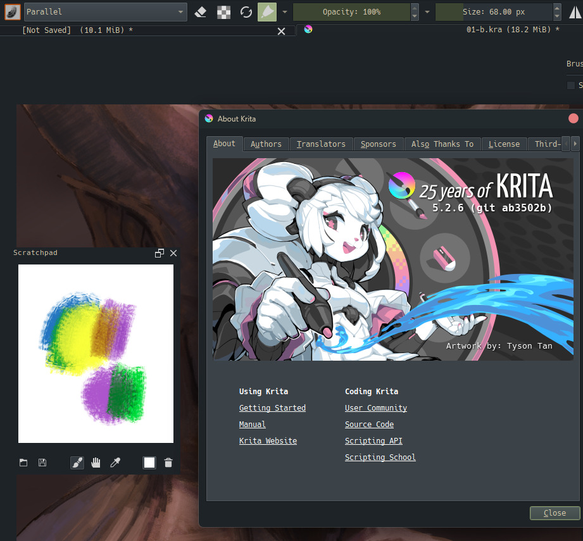Image resolution: width=583 pixels, height=541 pixels.
Task: Click the reload original preset icon
Action: (x=246, y=11)
